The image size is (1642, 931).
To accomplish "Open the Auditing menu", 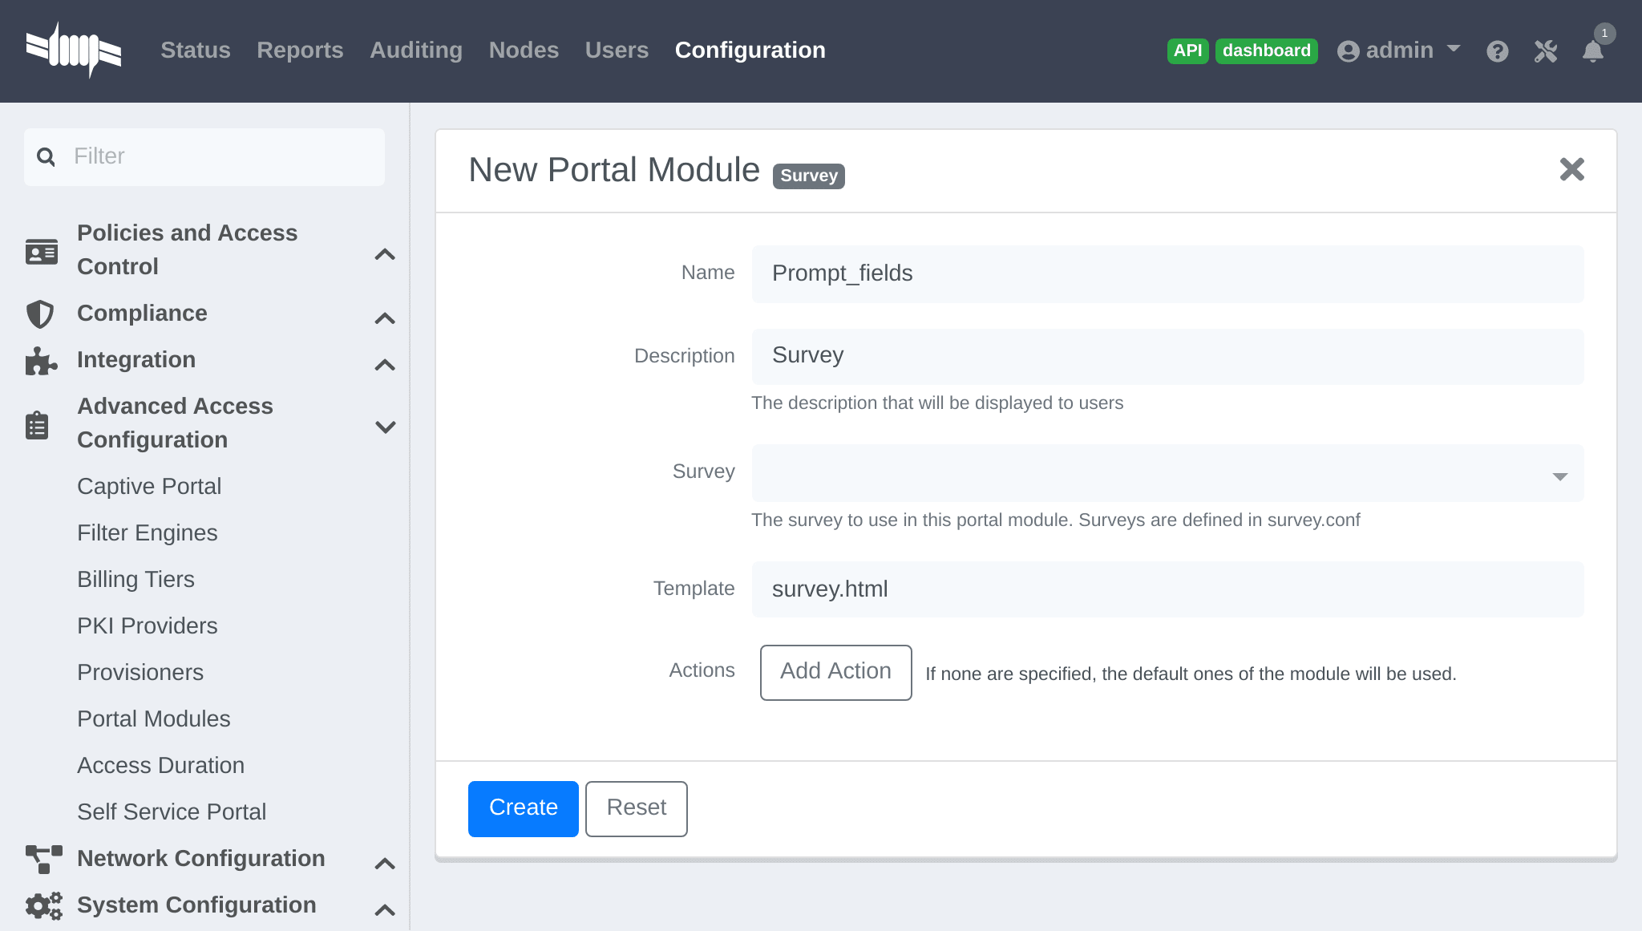I will [x=416, y=50].
